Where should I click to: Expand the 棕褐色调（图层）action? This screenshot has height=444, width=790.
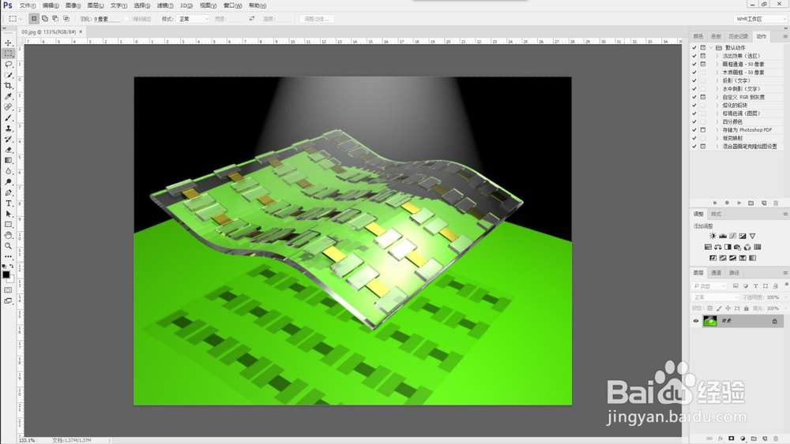[x=717, y=113]
